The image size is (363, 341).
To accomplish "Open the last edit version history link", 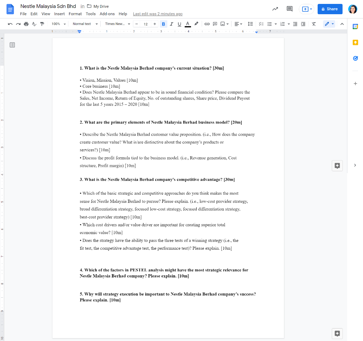I will pos(158,14).
